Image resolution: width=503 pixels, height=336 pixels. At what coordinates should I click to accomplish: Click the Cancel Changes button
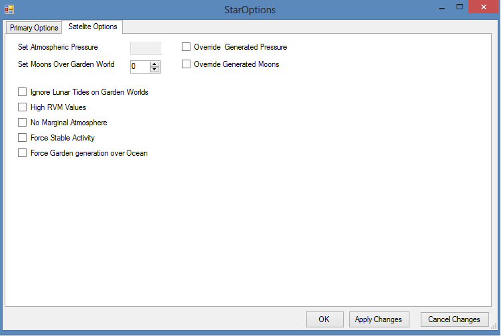[x=455, y=319]
